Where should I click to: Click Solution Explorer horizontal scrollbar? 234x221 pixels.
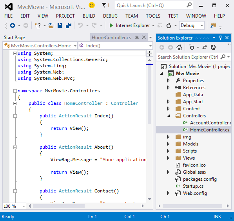[x=192, y=206]
